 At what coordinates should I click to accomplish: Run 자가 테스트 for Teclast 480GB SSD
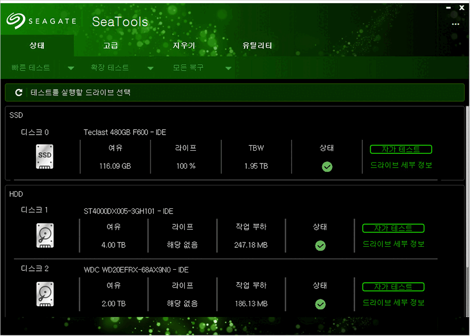point(401,149)
